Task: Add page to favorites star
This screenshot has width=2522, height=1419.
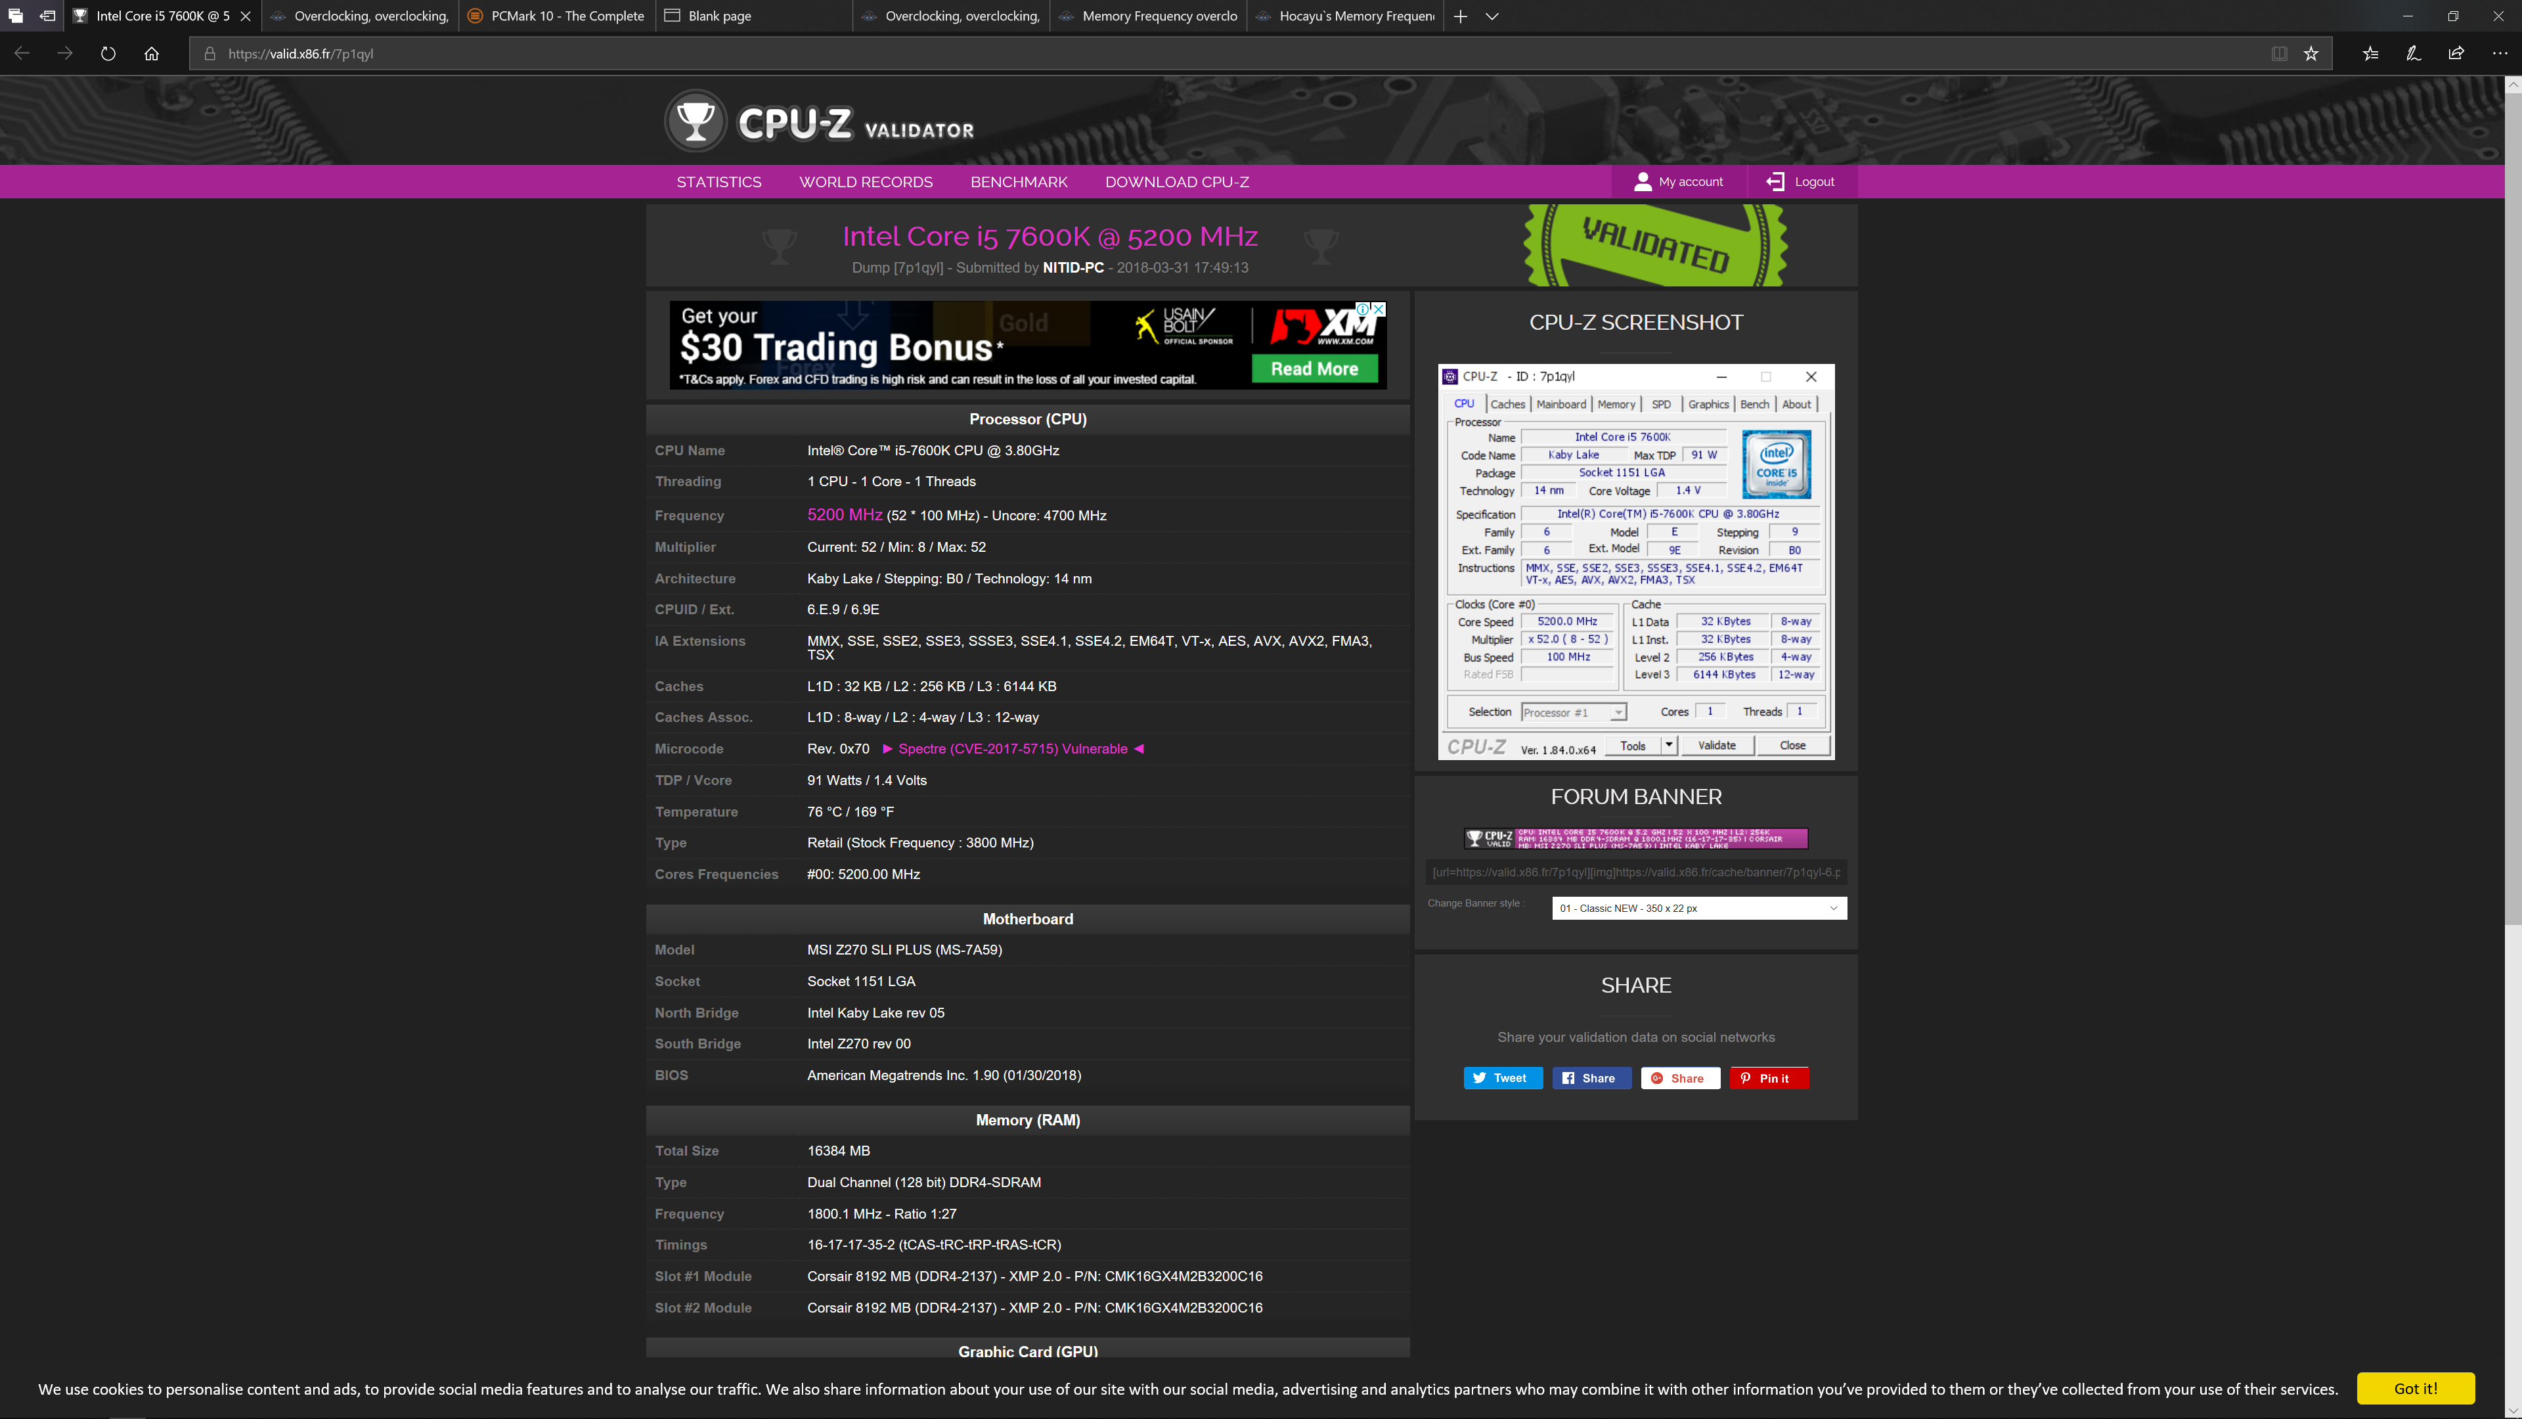Action: click(2311, 54)
